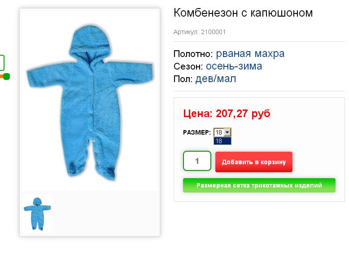Image resolution: width=349 pixels, height=271 pixels.
Task: Click the red Цена 207,27 руб price
Action: [x=227, y=114]
